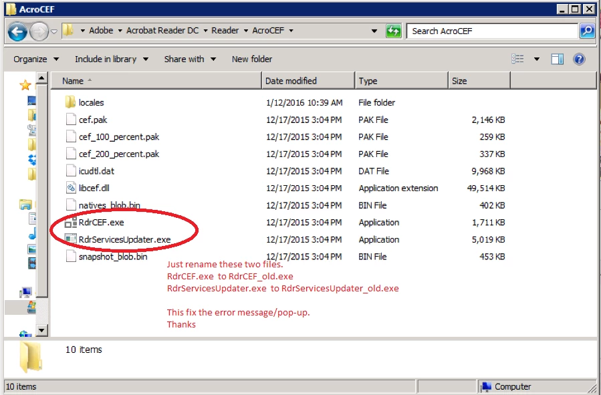Click the green Refresh button
This screenshot has width=601, height=395.
point(393,31)
